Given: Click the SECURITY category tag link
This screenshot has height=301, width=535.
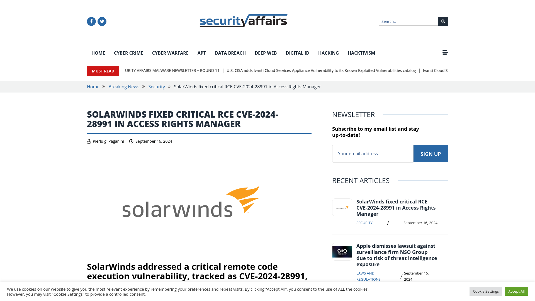Looking at the screenshot, I should pyautogui.click(x=364, y=223).
